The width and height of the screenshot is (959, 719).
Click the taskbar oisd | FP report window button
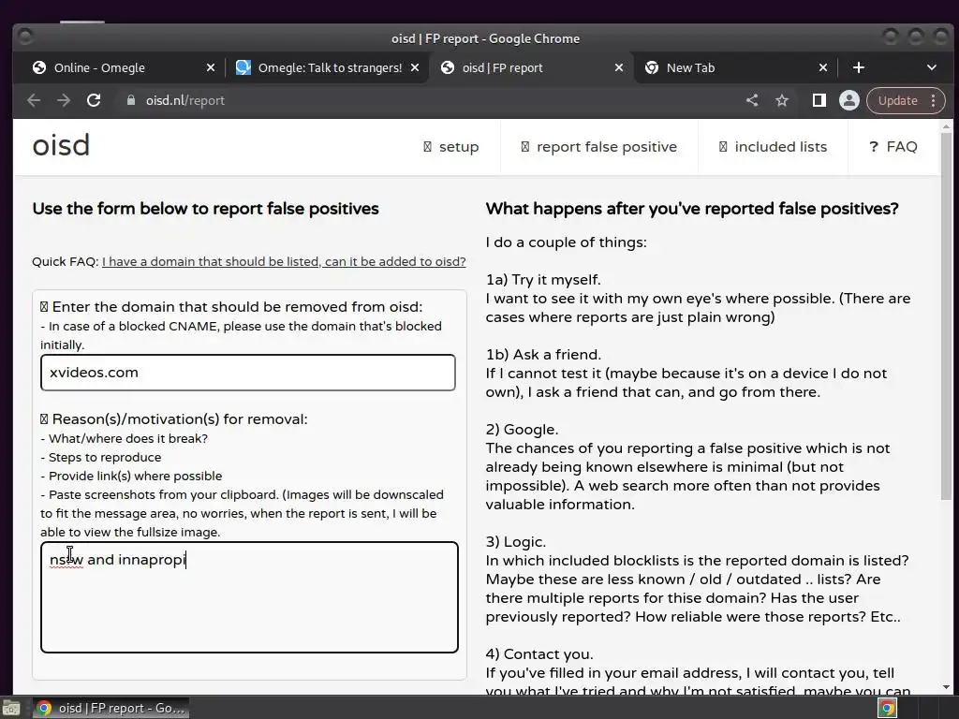tap(111, 708)
